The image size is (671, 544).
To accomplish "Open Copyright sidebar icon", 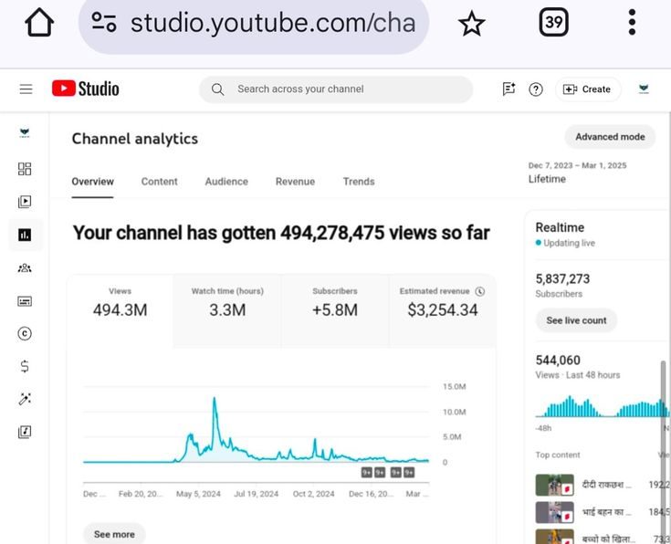I will pyautogui.click(x=25, y=333).
